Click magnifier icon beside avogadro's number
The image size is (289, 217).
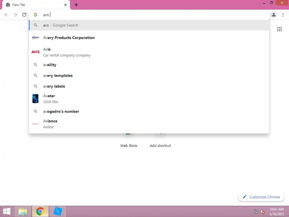35,111
